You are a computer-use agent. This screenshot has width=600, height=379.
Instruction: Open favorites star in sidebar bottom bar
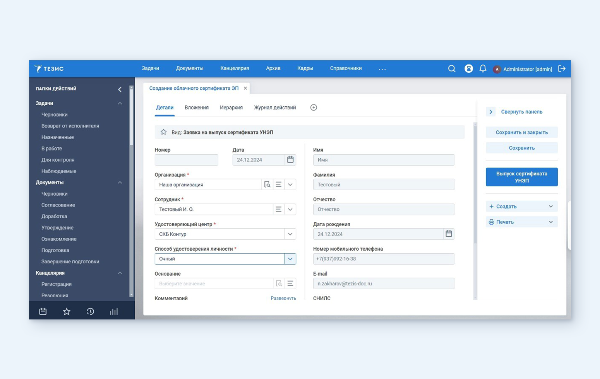(x=67, y=311)
